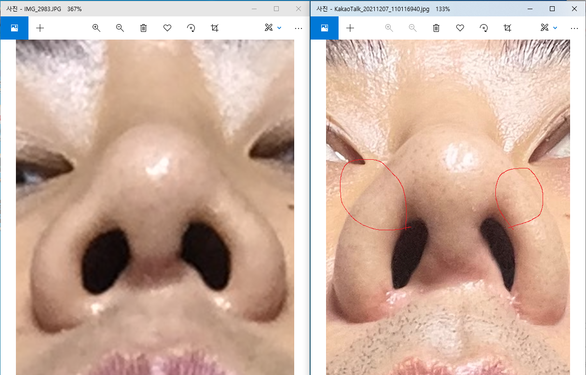
Task: Click the plus Add to menu in IMG_2983.JPG window
Action: point(40,28)
